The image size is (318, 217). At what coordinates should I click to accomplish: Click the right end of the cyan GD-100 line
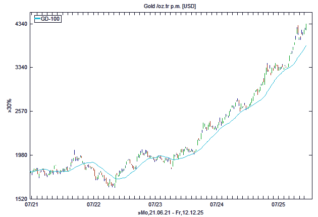[x=306, y=45]
